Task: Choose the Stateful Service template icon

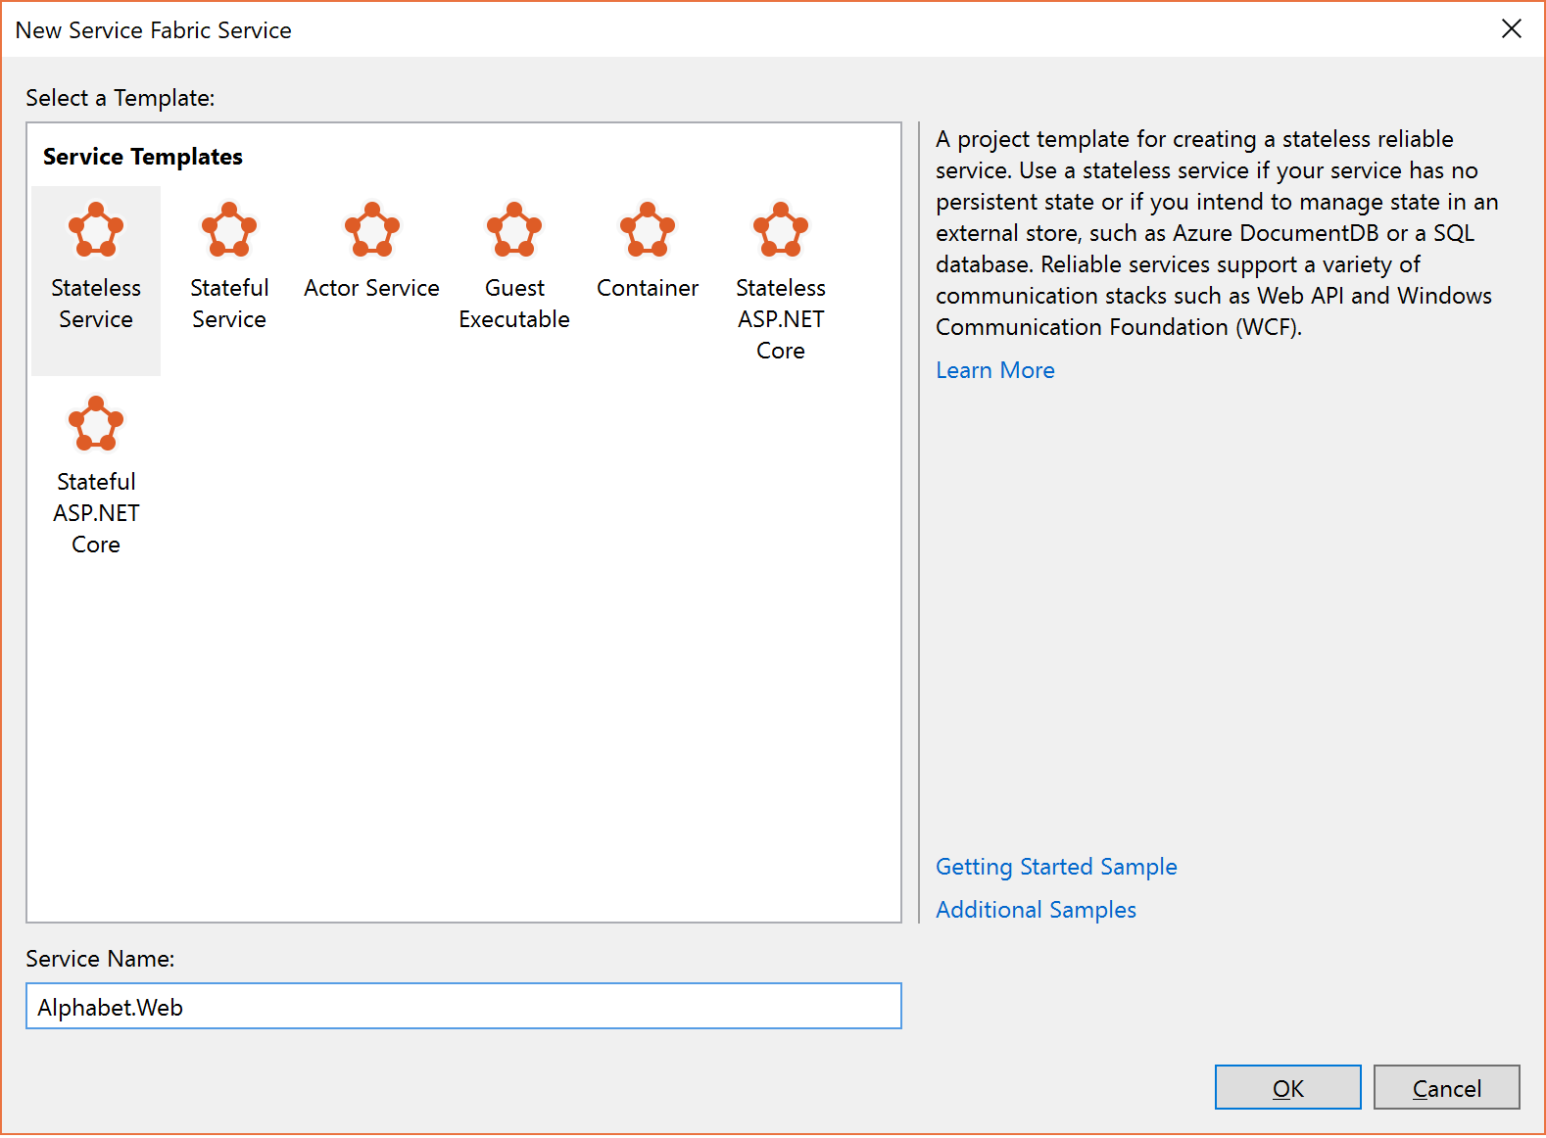Action: click(x=229, y=230)
